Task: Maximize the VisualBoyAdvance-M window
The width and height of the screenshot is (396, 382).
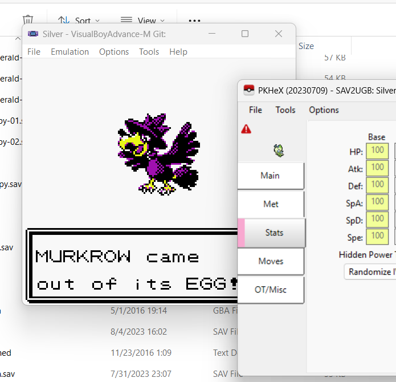Action: [244, 34]
